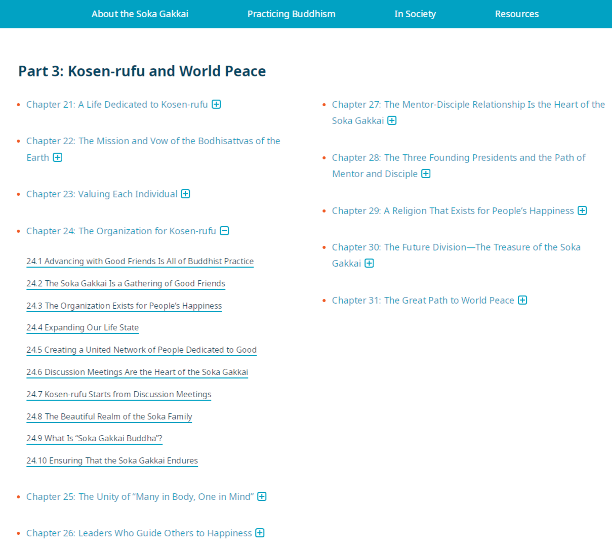Expand Chapter 27 plus icon after Soka Gakkai
612x548 pixels.
(392, 120)
